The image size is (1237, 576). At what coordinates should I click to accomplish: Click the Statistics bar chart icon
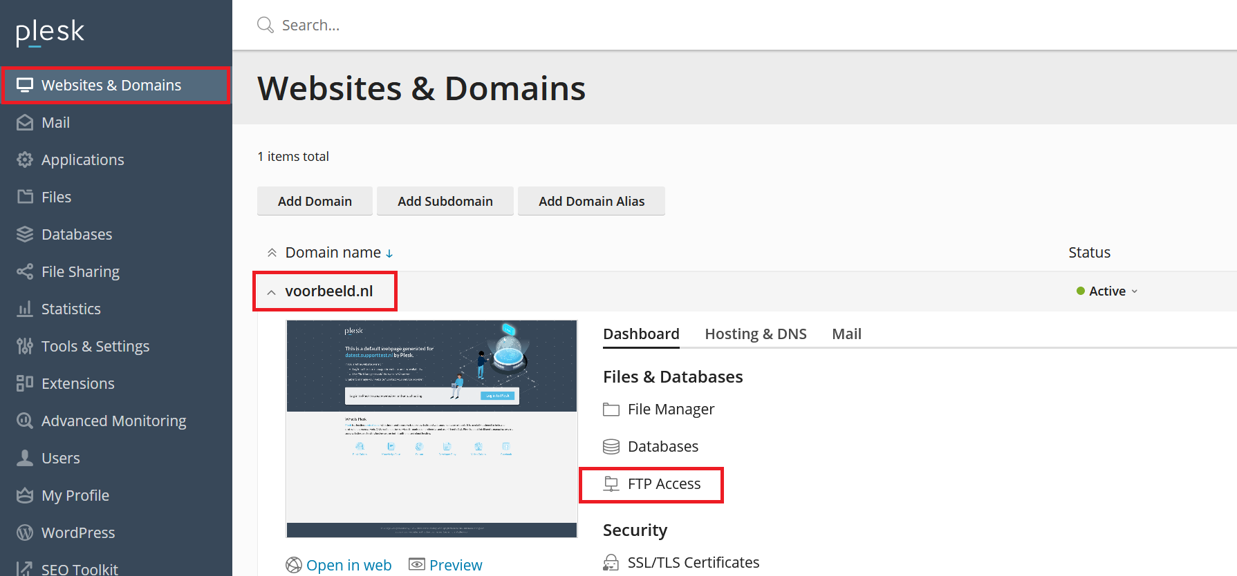[25, 309]
